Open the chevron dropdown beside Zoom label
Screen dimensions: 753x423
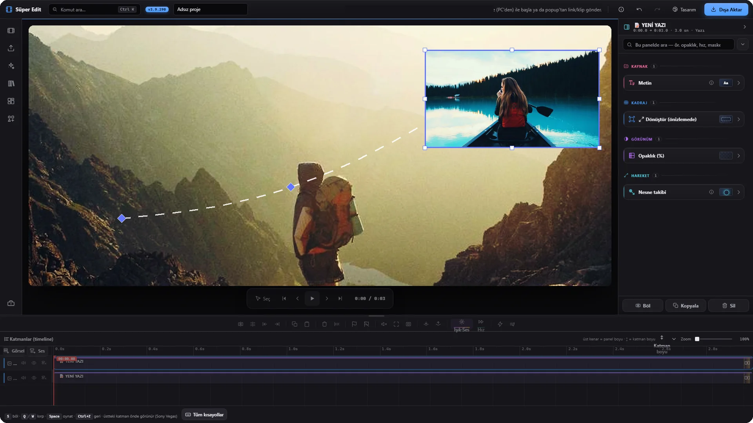coord(674,339)
